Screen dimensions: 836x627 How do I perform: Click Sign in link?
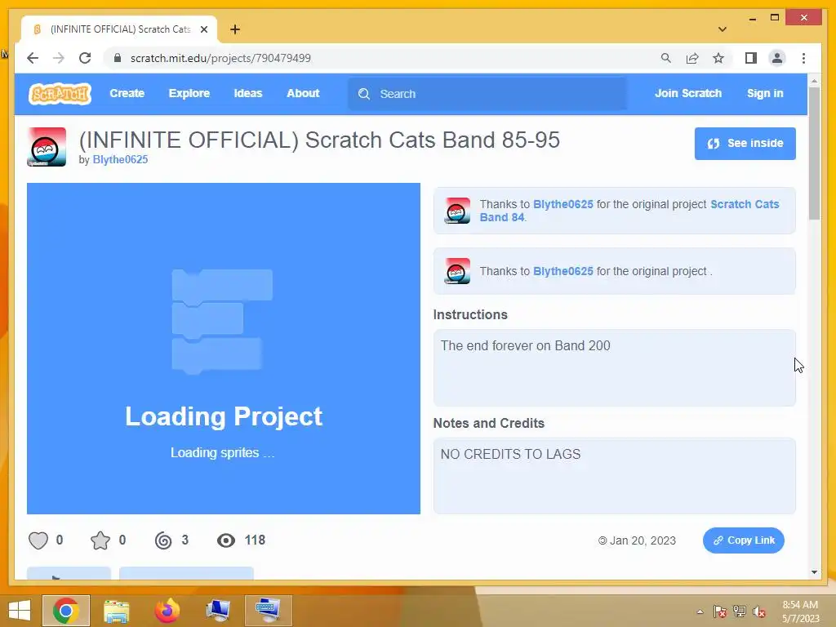pos(765,93)
